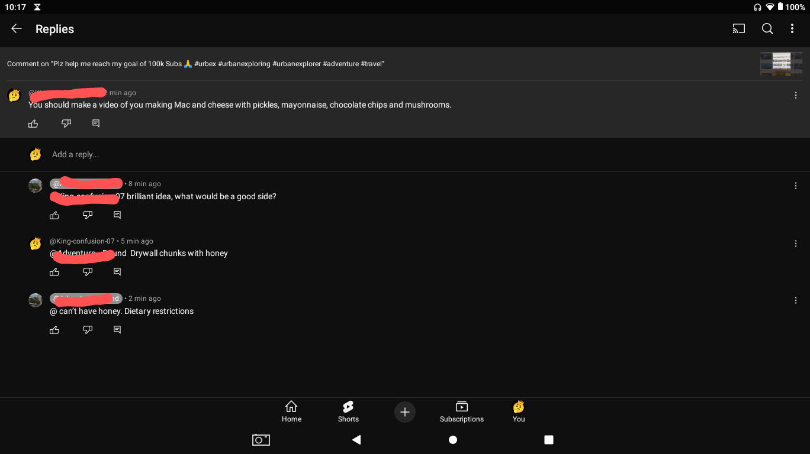This screenshot has width=810, height=454.
Task: Reply to the 'Dietary restrictions' comment
Action: click(x=117, y=330)
